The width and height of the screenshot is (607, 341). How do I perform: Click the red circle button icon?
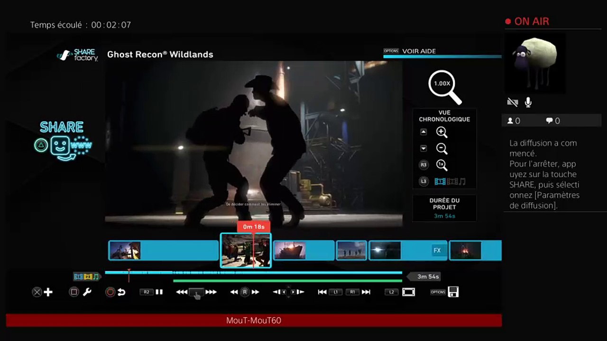tap(110, 292)
